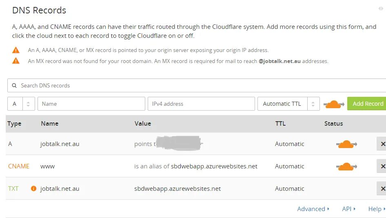
Task: Toggle Cloudflare cloud for jobtalk.net.au A record
Action: 346,144
